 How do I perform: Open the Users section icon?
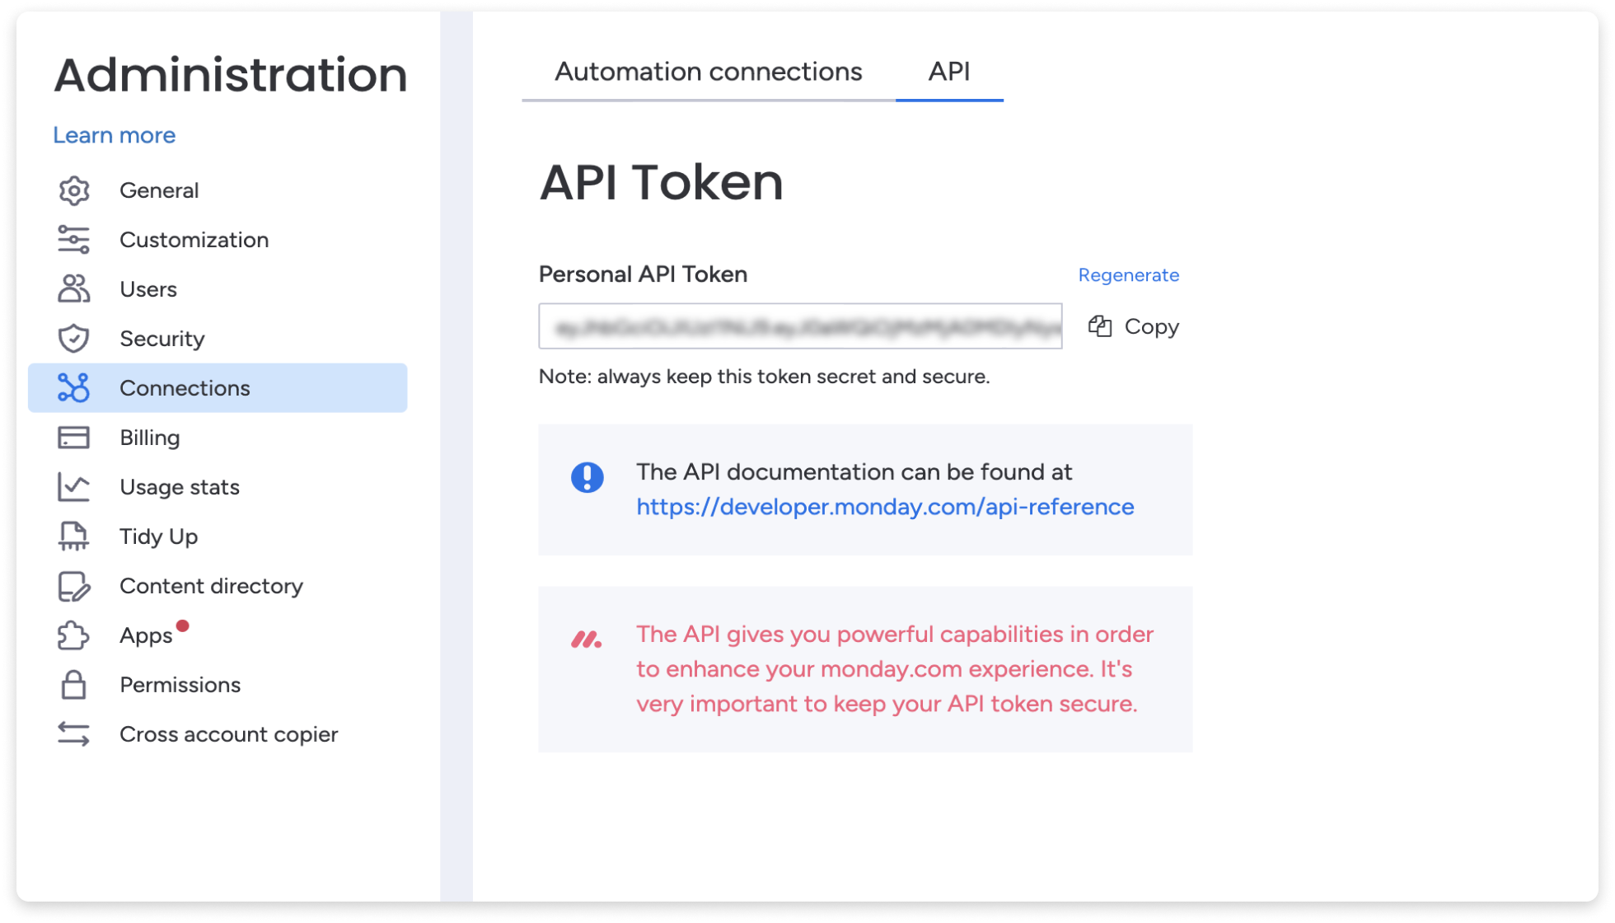74,289
